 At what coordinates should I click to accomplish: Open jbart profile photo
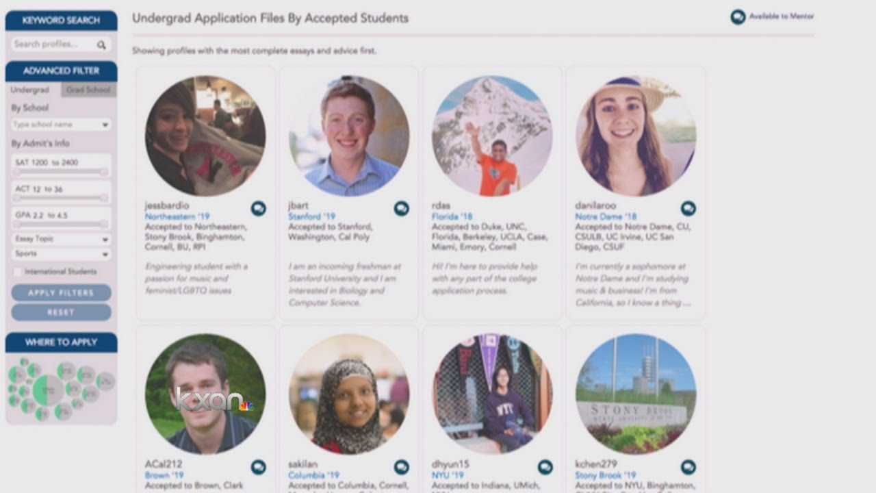pos(349,136)
